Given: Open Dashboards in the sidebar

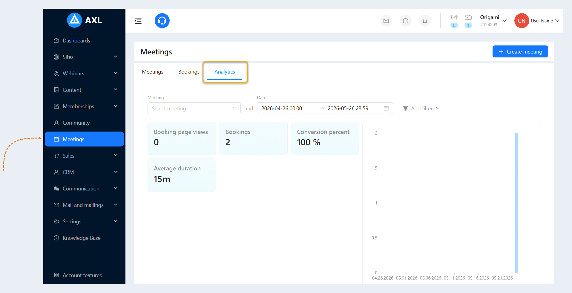Looking at the screenshot, I should [84, 41].
